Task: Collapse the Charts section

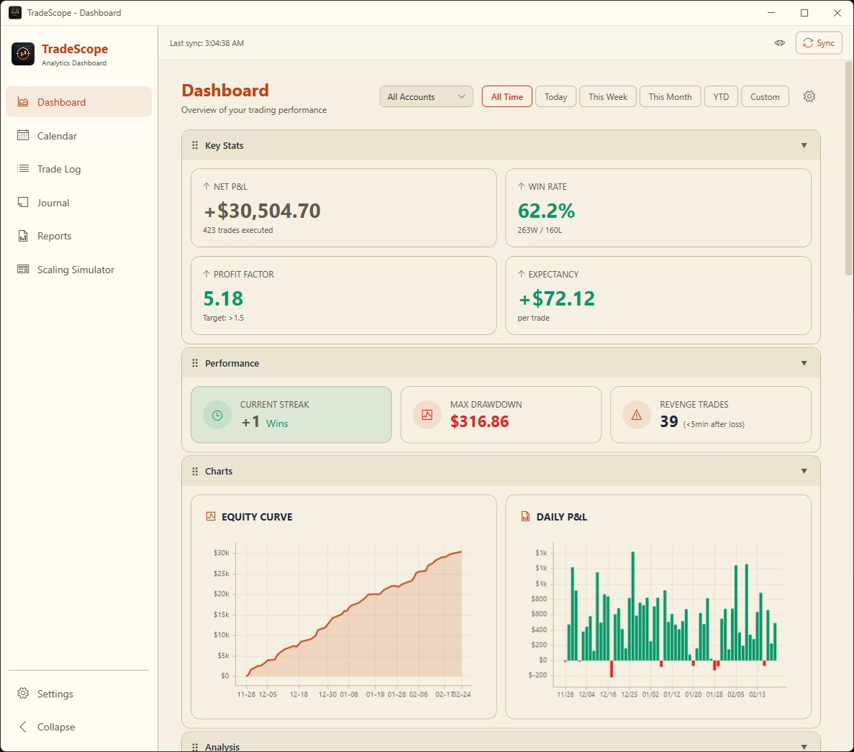Action: click(804, 471)
